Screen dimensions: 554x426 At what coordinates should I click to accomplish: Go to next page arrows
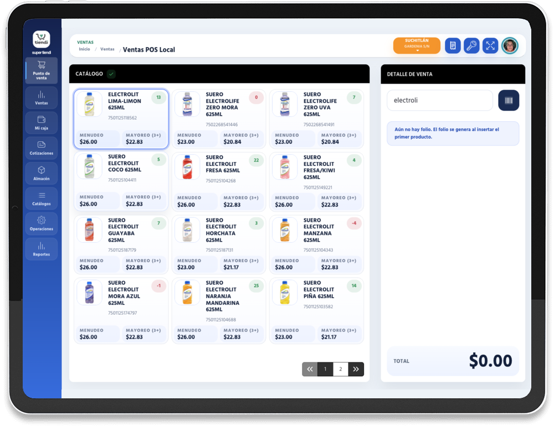[x=356, y=369]
